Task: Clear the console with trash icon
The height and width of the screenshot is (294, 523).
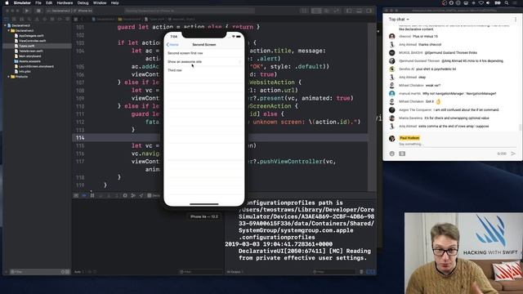Action: point(361,272)
